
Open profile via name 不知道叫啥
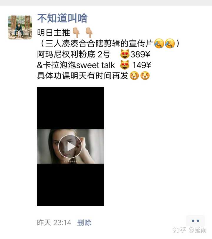pyautogui.click(x=62, y=18)
